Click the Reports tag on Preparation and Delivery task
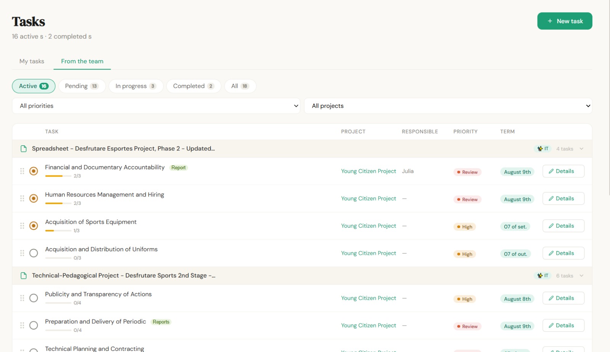 point(161,322)
